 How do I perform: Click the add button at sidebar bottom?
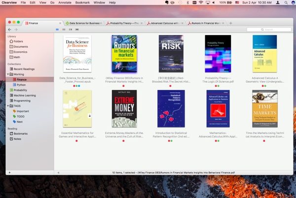[x=9, y=172]
